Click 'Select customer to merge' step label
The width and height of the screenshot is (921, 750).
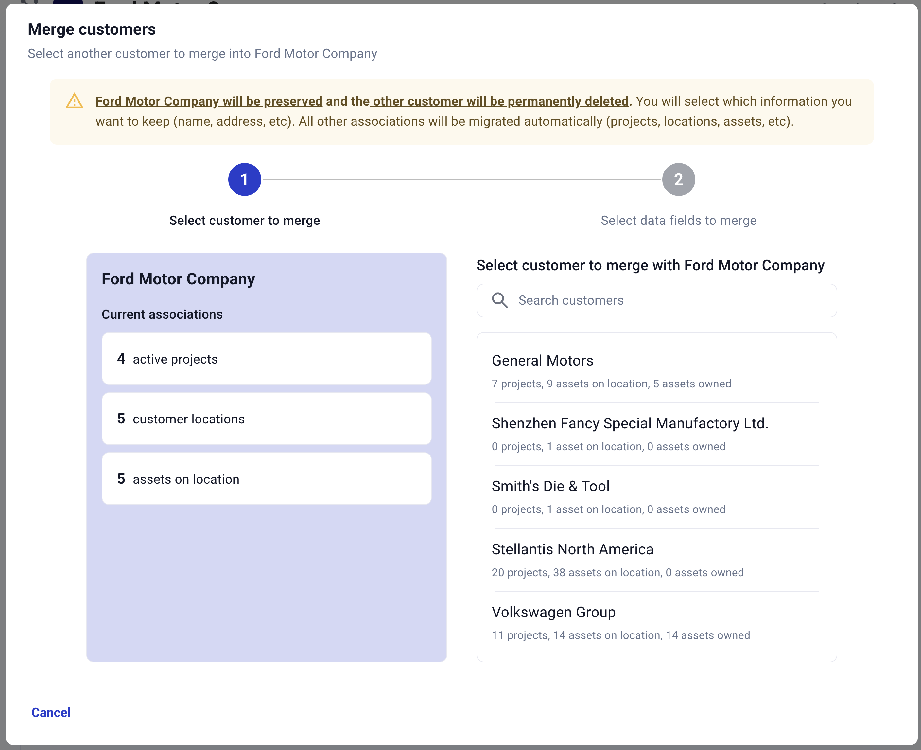(x=244, y=220)
